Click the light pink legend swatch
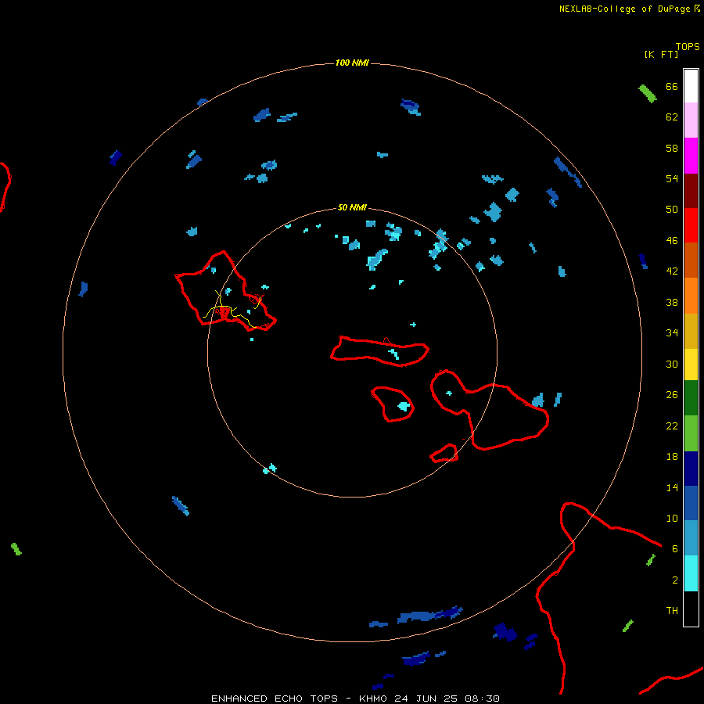The image size is (704, 704). (x=691, y=120)
